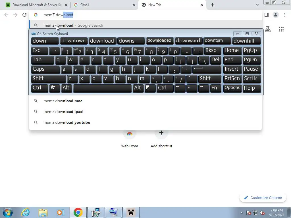Launch Internet Explorer from taskbar
The image size is (291, 218).
pos(25,212)
